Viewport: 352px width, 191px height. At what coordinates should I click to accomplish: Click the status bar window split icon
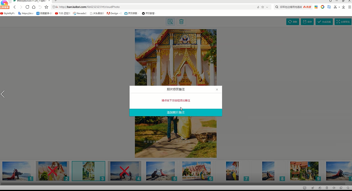click(x=341, y=188)
